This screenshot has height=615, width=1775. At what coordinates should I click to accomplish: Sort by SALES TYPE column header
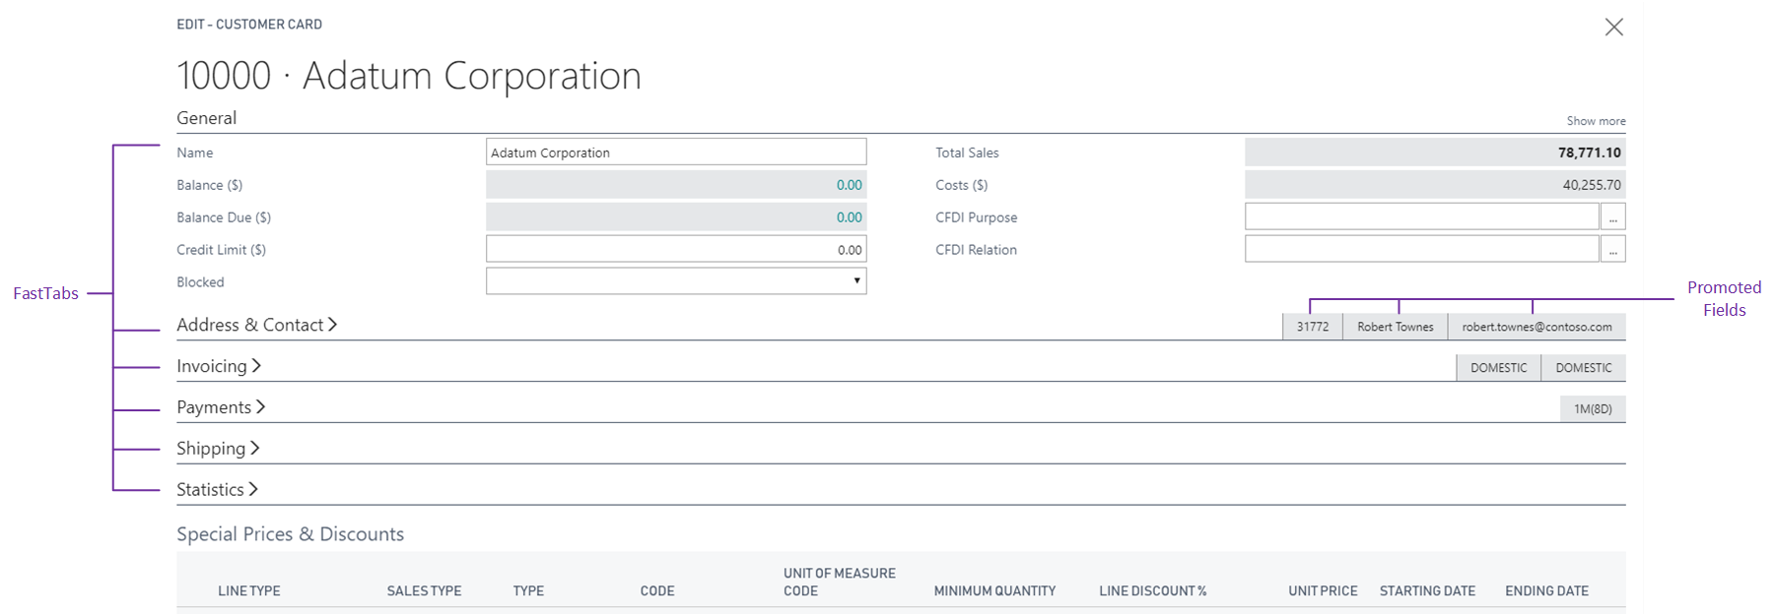click(x=424, y=591)
